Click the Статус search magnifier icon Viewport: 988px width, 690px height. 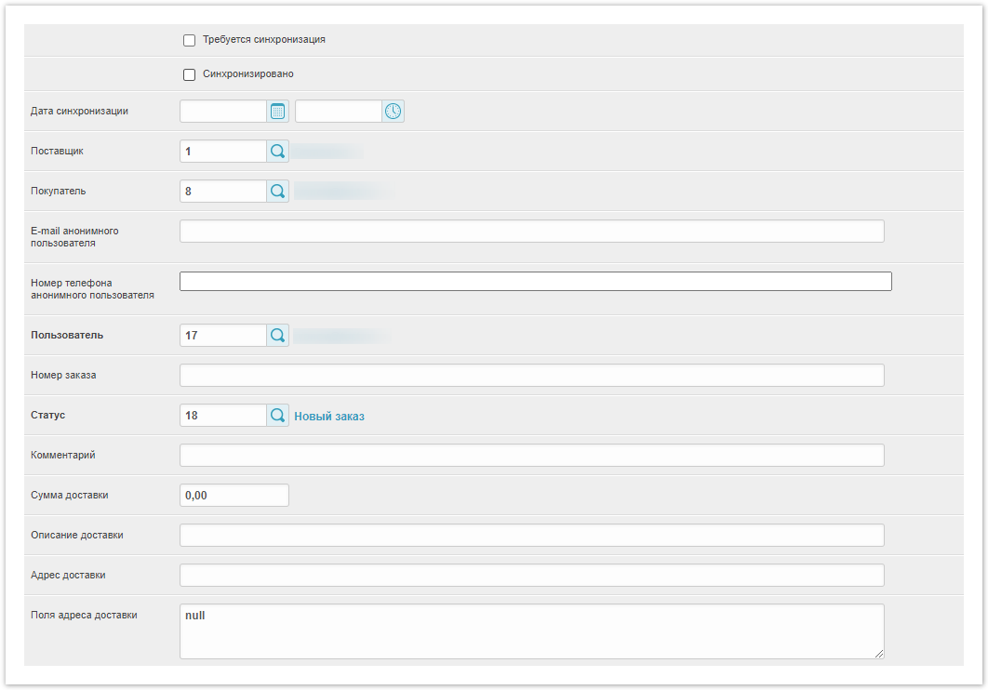tap(277, 416)
